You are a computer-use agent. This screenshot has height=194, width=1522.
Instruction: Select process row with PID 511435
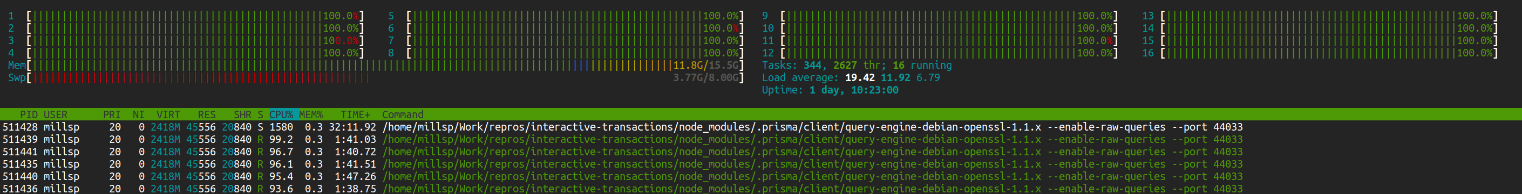click(x=761, y=164)
